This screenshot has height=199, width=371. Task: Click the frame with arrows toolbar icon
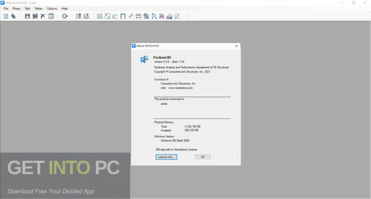(x=154, y=16)
